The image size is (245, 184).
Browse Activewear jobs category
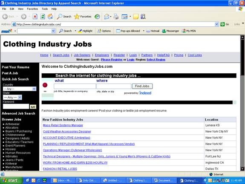12,124
